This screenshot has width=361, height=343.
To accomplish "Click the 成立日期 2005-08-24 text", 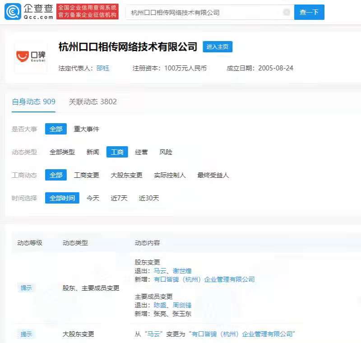I will click(260, 68).
